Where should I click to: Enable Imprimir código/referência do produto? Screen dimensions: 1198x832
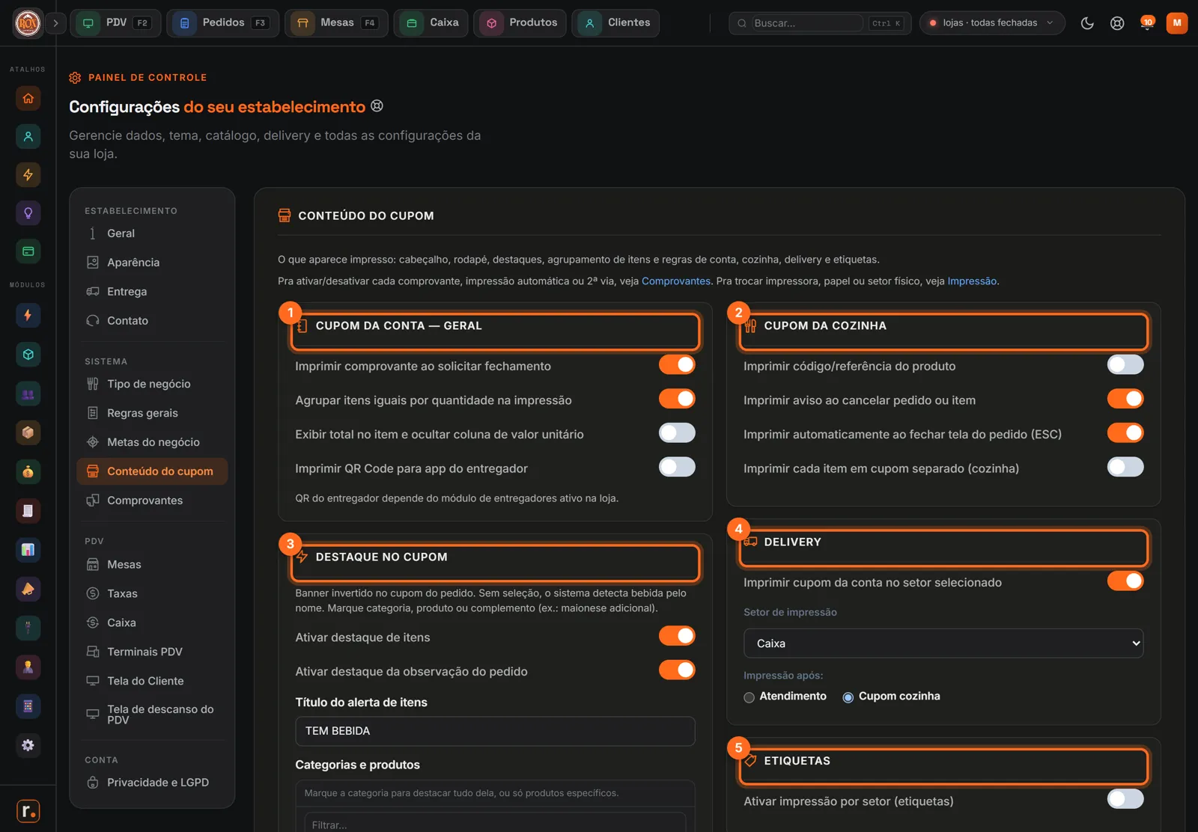1125,365
